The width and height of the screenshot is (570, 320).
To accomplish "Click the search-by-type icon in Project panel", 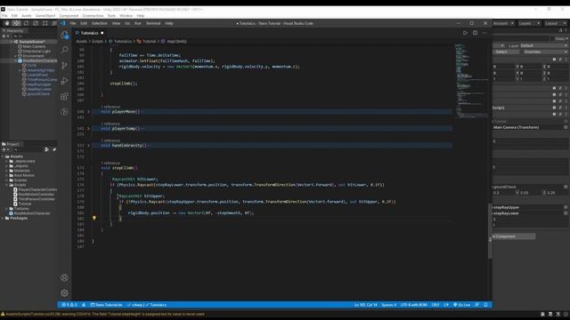I will [46, 149].
